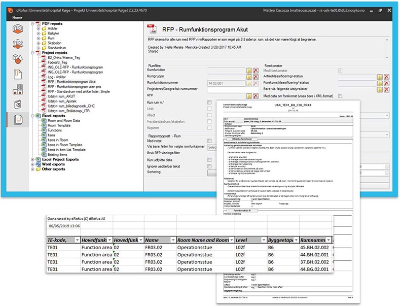Open the documents paperclip module in the sidebar
The width and height of the screenshot is (400, 306).
[x=18, y=74]
